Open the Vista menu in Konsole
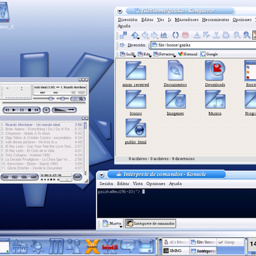The image size is (256, 256). 138,184
